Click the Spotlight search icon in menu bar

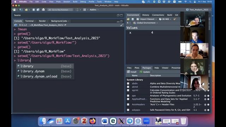pos(190,1)
